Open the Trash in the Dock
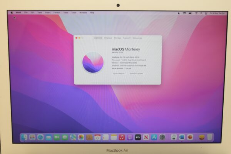231x154 pixels. [209, 137]
